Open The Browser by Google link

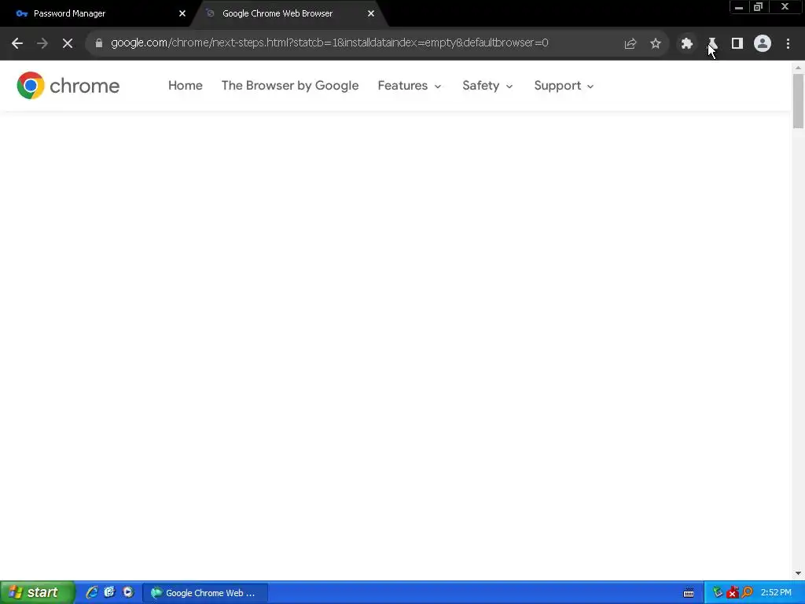[x=290, y=85]
